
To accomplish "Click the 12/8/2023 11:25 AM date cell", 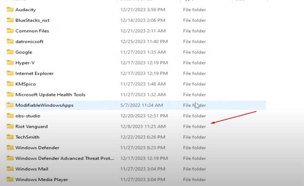I will pos(144,126).
